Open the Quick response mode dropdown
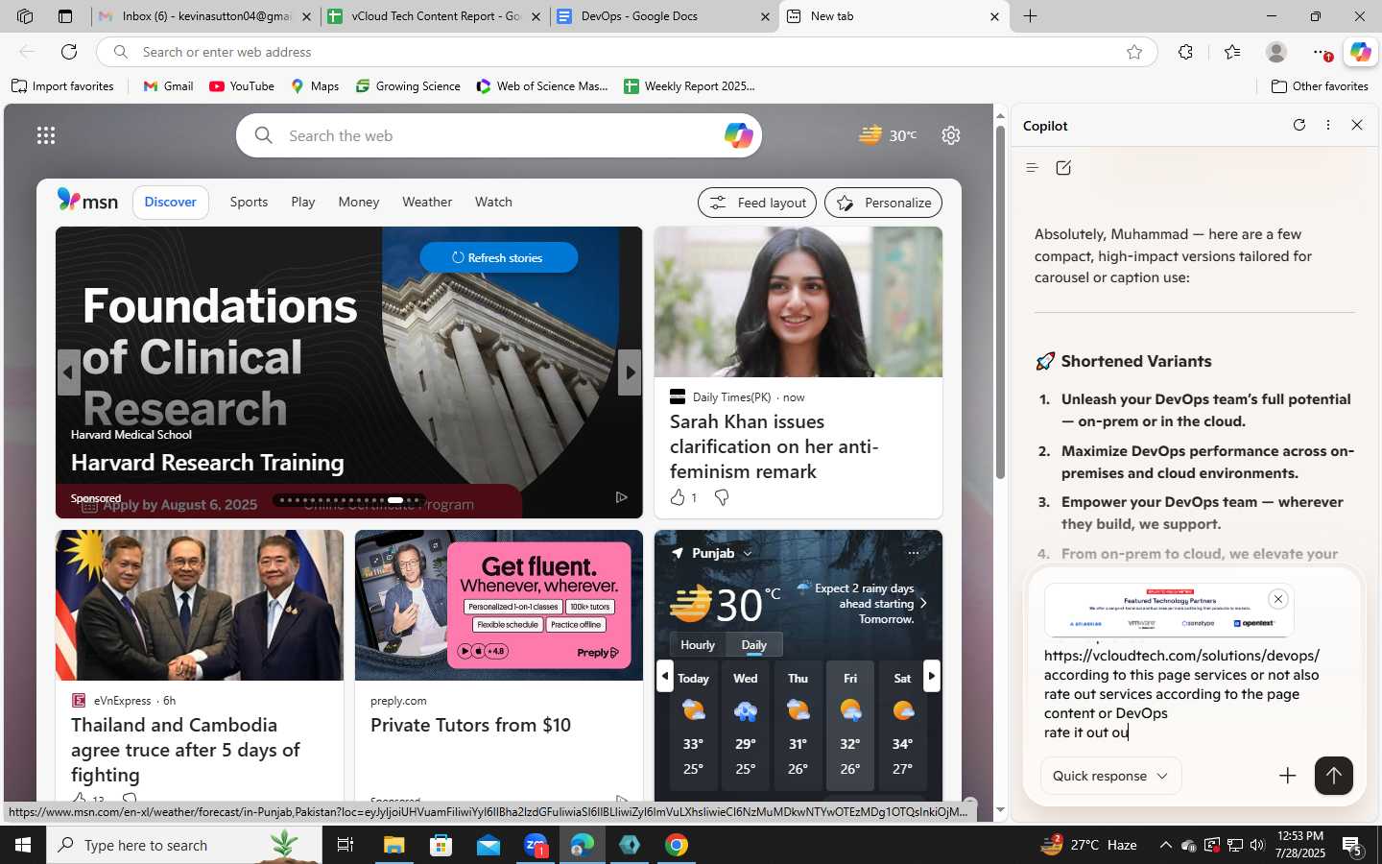The height and width of the screenshot is (864, 1382). pyautogui.click(x=1110, y=776)
